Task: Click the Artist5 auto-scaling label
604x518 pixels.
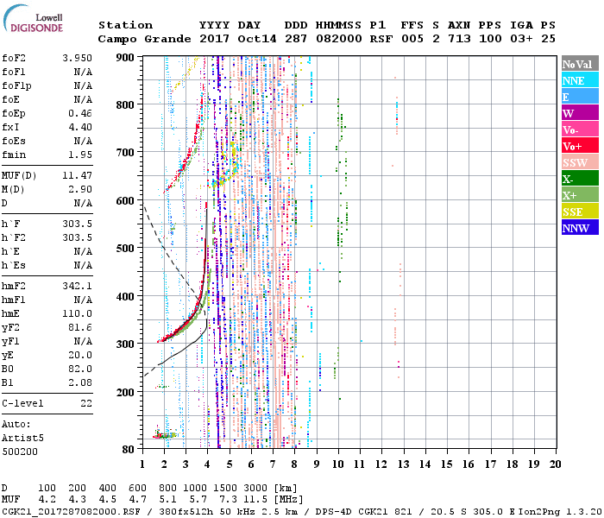Action: point(22,438)
